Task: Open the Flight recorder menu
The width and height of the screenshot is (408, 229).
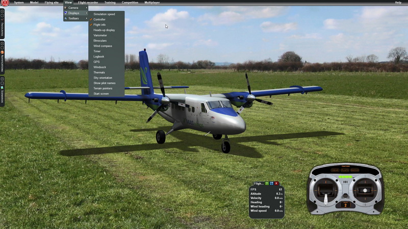Action: (x=88, y=3)
